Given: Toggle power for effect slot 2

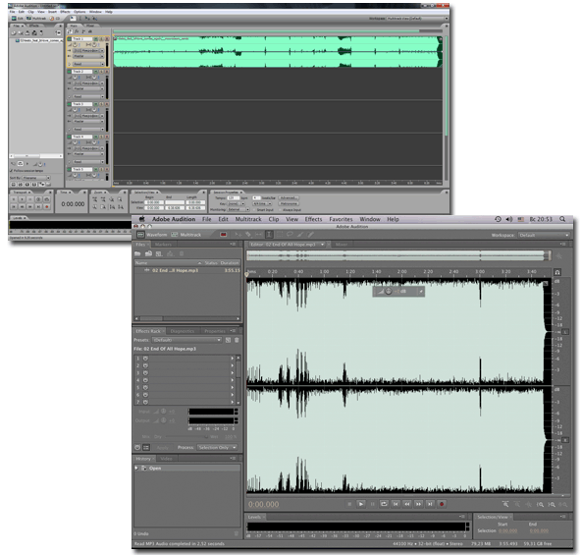Looking at the screenshot, I should pyautogui.click(x=145, y=365).
